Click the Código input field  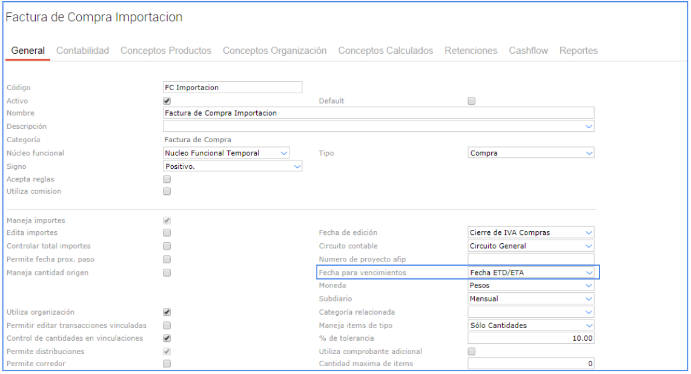(x=233, y=88)
